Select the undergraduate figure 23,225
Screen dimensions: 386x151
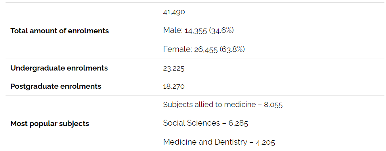point(174,68)
